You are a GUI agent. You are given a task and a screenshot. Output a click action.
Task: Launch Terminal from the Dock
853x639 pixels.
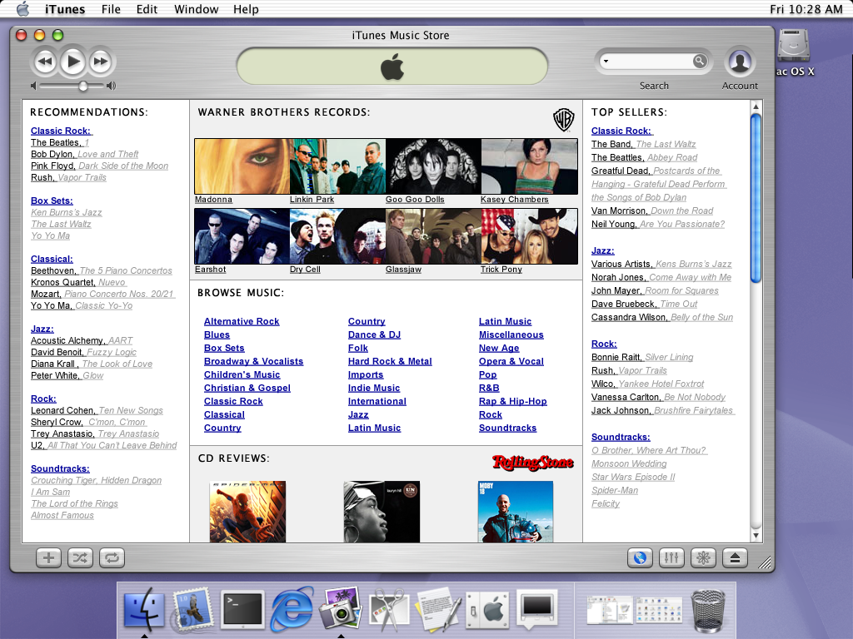pyautogui.click(x=242, y=609)
